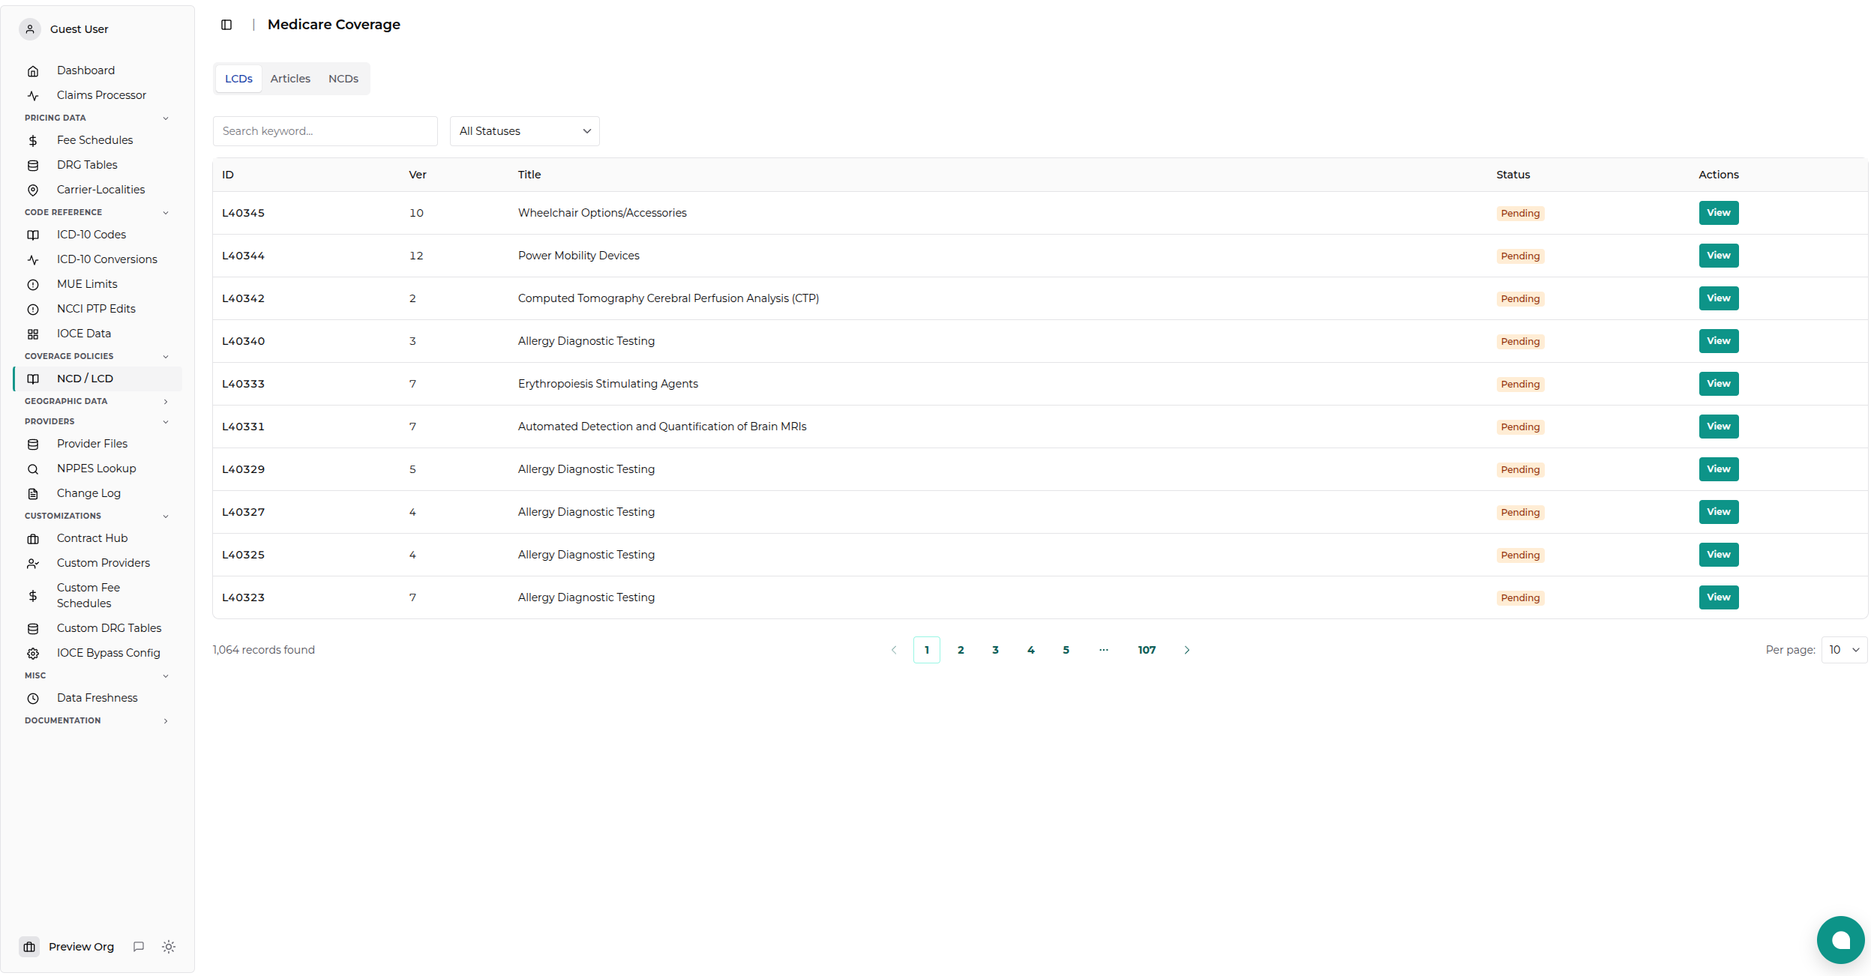Click the ICD-10 Conversions pulse icon
Viewport: 1871px width, 976px height.
(33, 260)
